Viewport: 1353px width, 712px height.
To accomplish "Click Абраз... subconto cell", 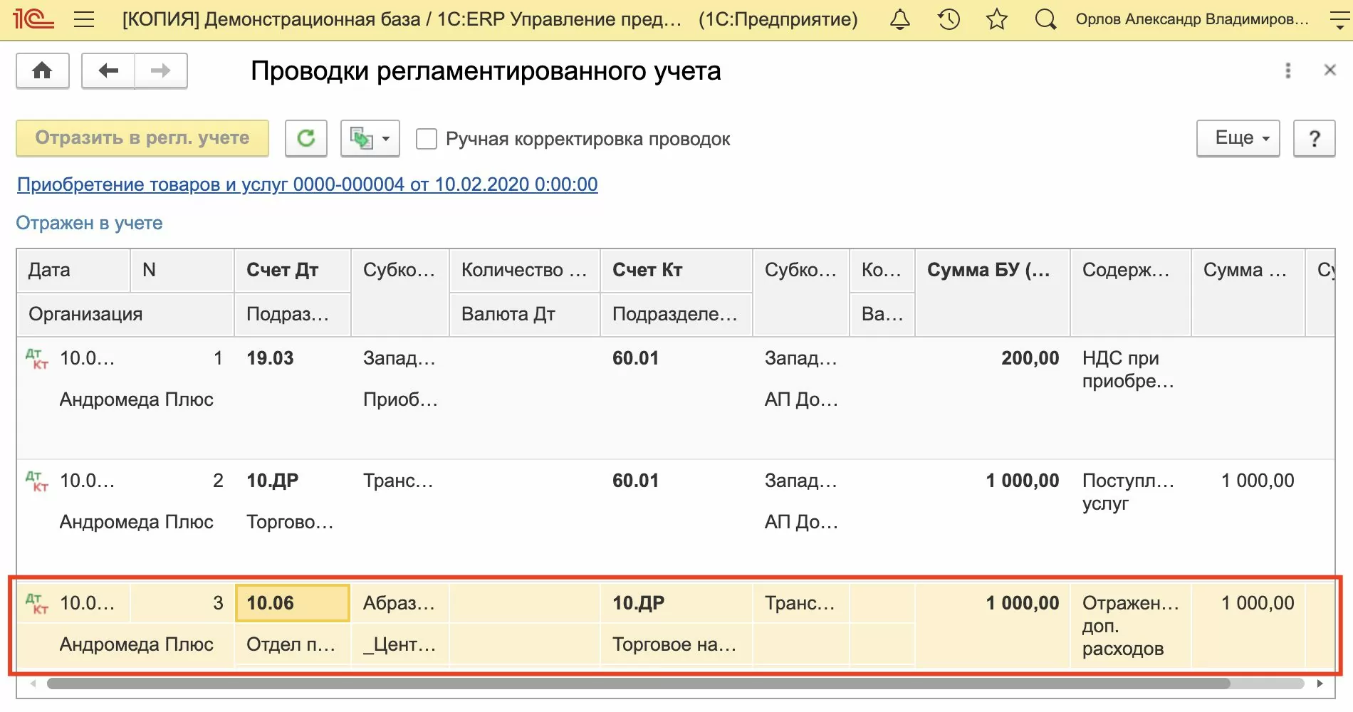I will [x=399, y=603].
